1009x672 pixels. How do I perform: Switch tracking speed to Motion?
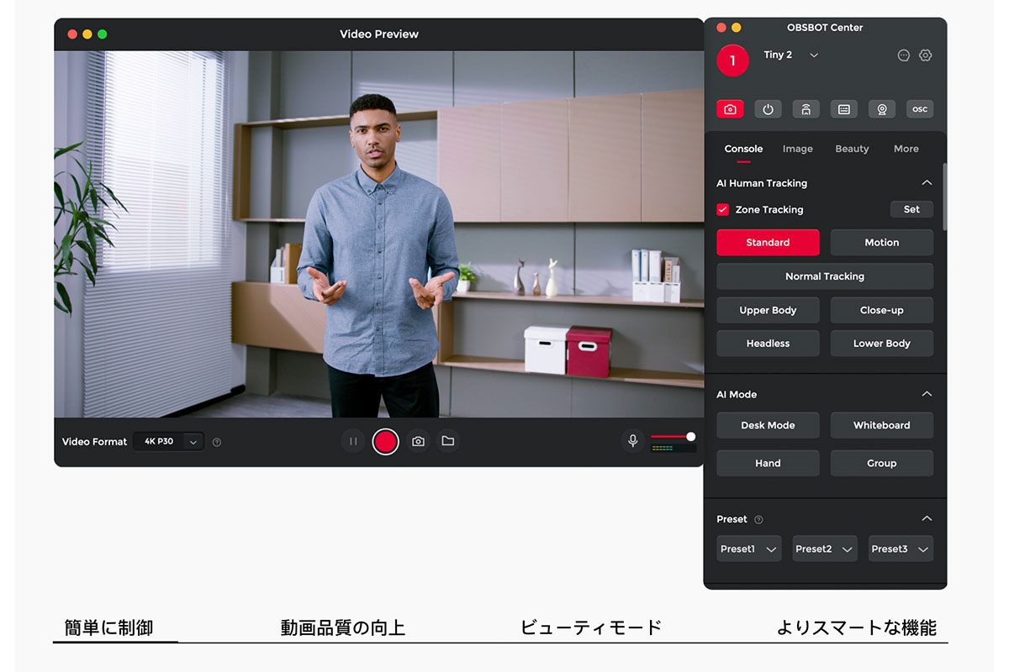click(881, 242)
